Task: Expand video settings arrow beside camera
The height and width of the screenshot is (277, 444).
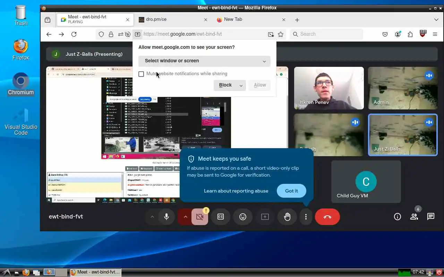Action: pyautogui.click(x=185, y=217)
